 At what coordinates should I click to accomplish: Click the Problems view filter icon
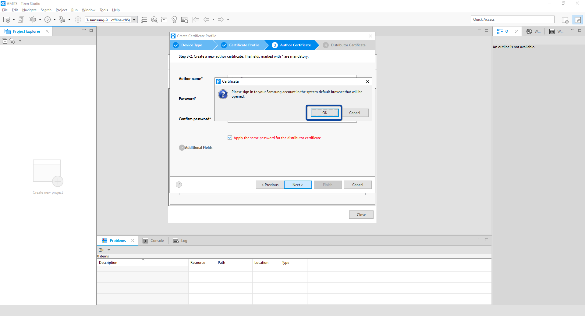101,250
